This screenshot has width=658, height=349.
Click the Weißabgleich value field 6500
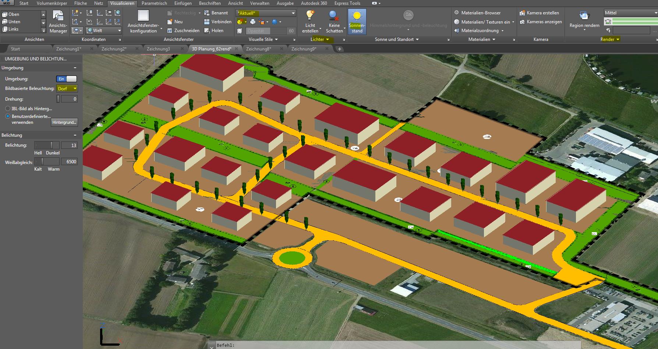tap(69, 161)
